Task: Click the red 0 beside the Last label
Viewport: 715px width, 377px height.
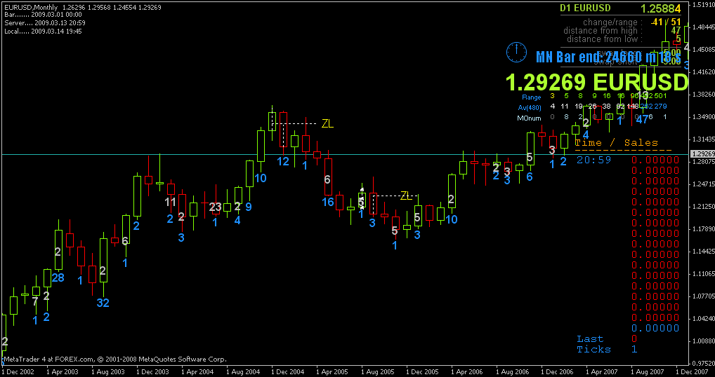Action: [x=634, y=338]
